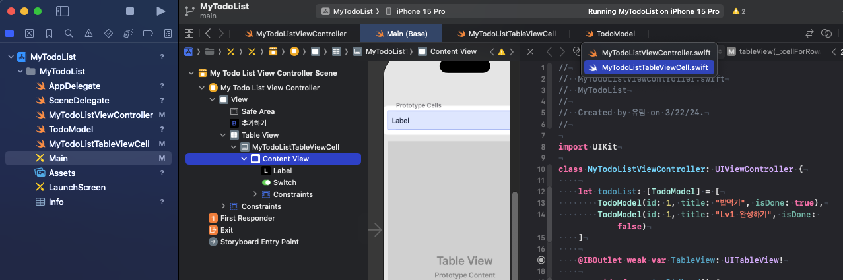Collapse the MyTodoListTableViewCell outline node
This screenshot has height=280, width=843.
(234, 147)
